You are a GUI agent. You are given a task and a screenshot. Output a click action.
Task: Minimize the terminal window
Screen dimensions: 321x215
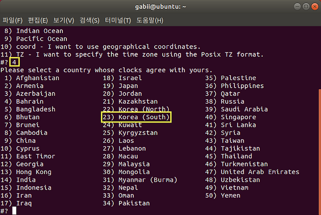pos(297,7)
